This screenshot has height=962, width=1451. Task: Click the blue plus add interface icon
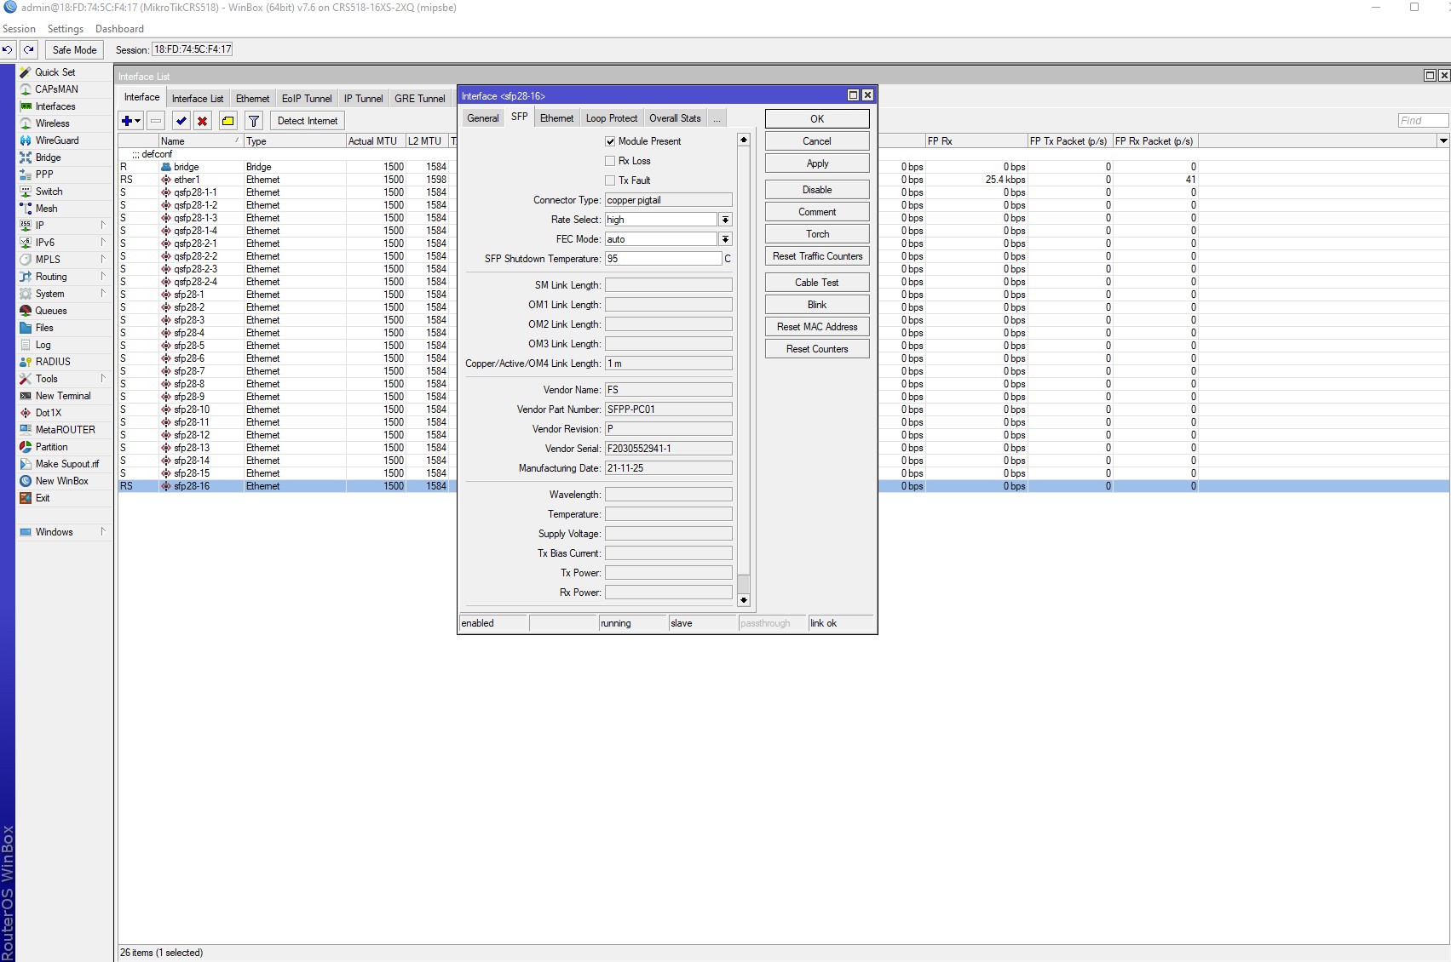[x=128, y=121]
